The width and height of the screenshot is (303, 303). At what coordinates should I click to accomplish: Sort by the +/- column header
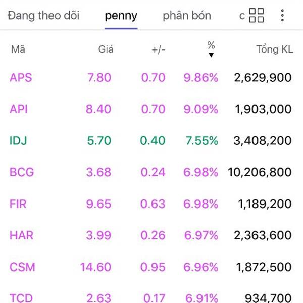(x=159, y=49)
